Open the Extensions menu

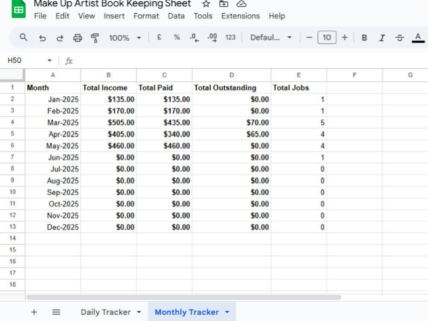tap(241, 16)
